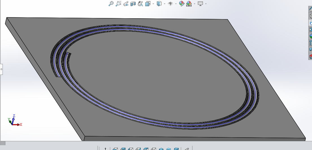Screen dimensions: 312x150
Task: Click the fifth standard view cube icon (Top)
Action: (146, 149)
